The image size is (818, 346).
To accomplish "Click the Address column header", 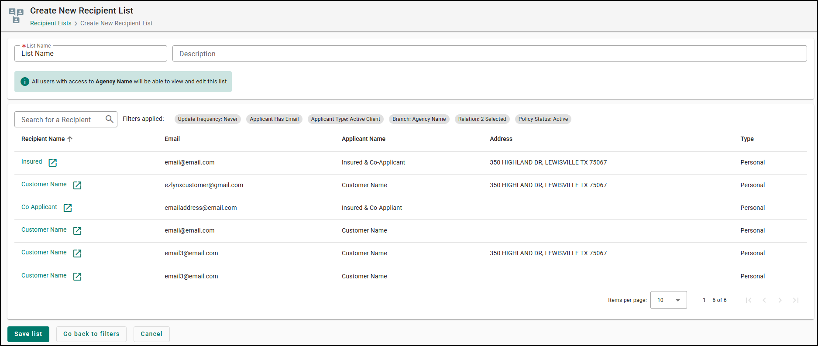I will point(501,139).
